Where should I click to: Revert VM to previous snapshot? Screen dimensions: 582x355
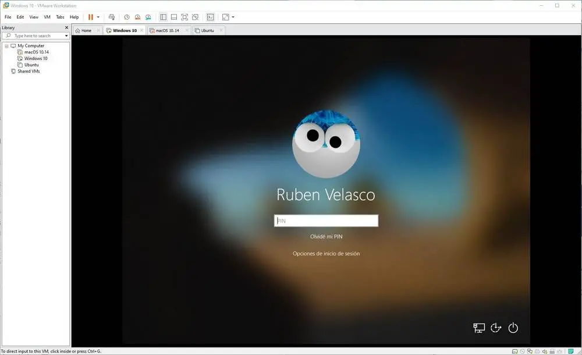pyautogui.click(x=137, y=17)
